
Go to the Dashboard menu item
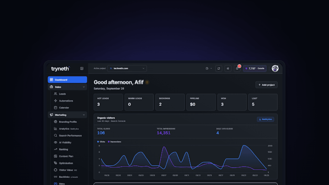click(67, 80)
